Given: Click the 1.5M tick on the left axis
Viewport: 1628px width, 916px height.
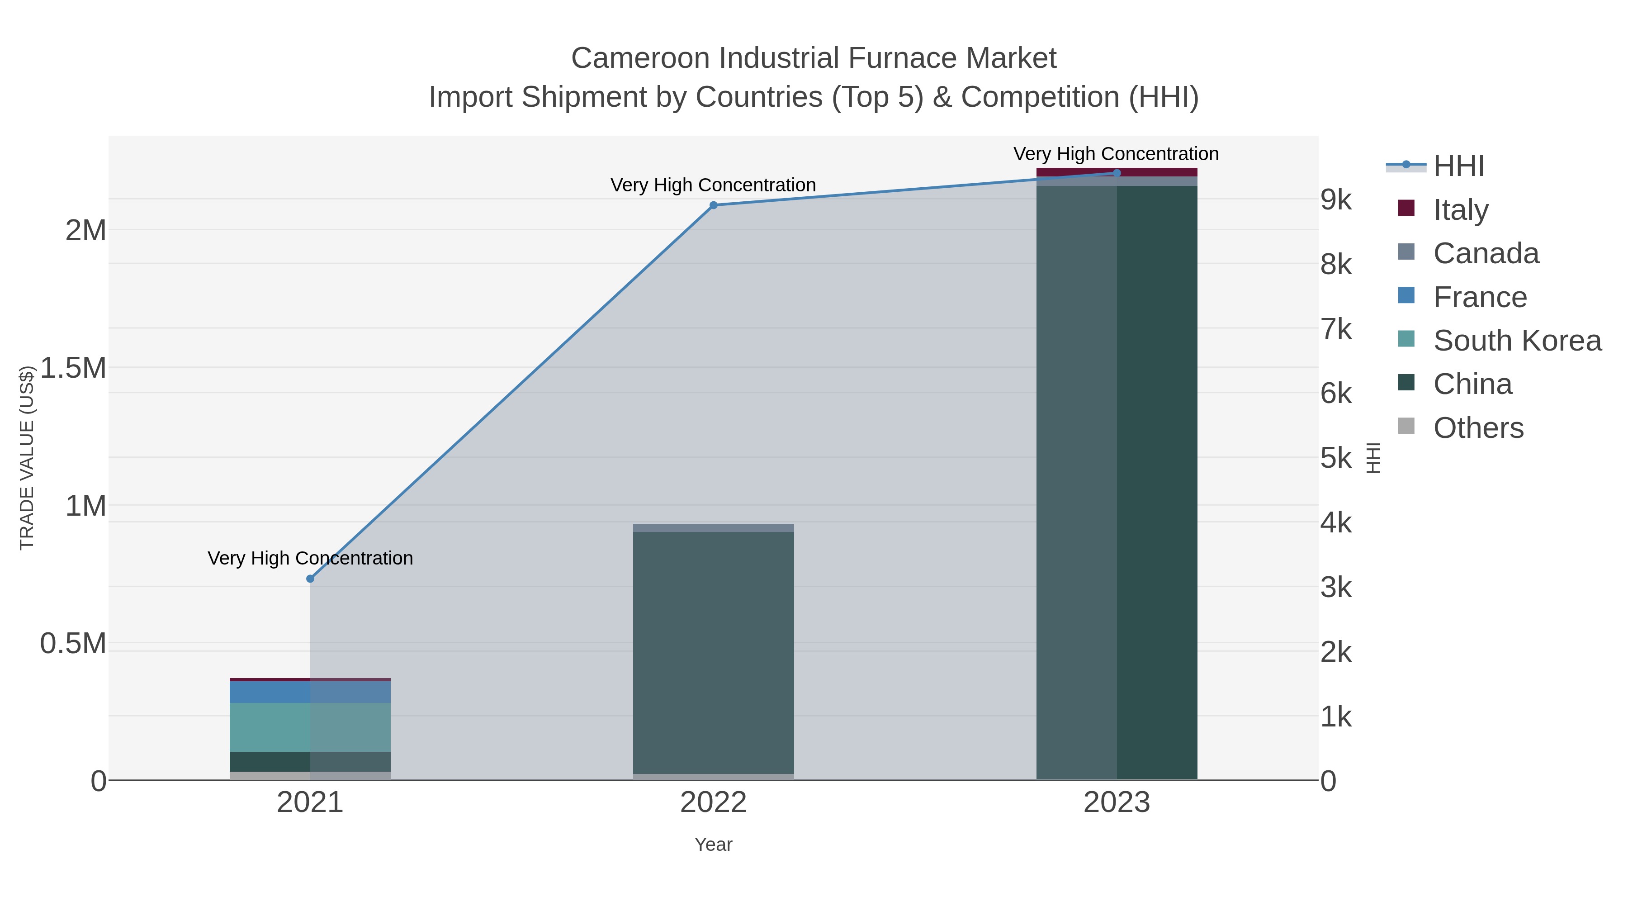Looking at the screenshot, I should tap(73, 368).
